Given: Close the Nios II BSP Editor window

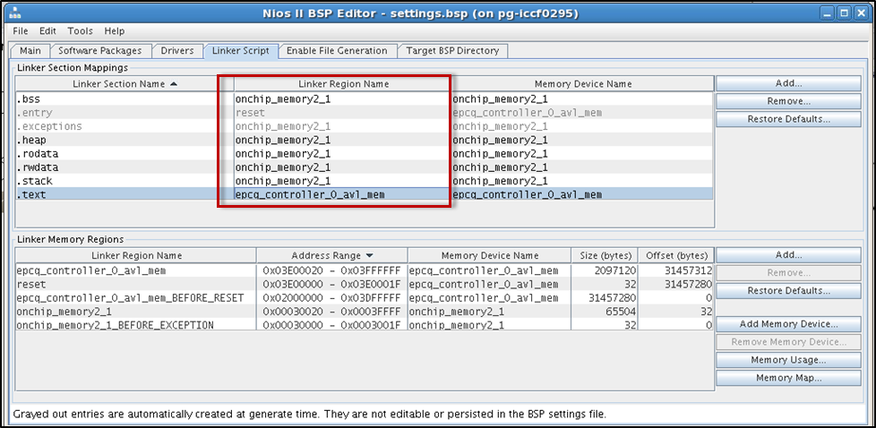Looking at the screenshot, I should [x=861, y=13].
